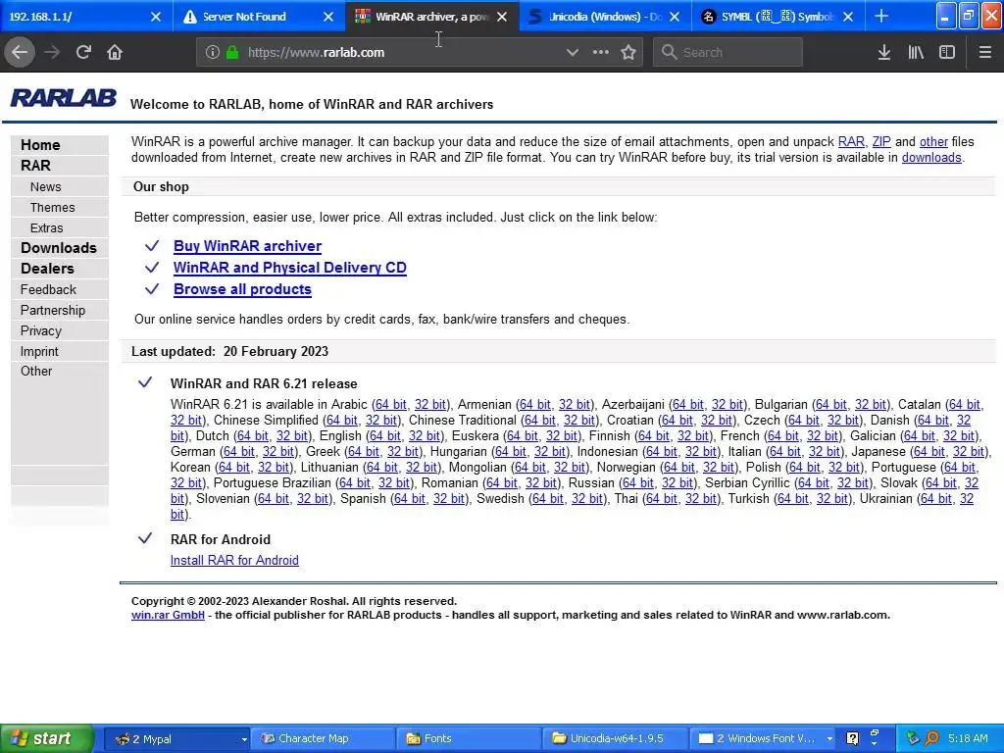Image resolution: width=1004 pixels, height=753 pixels.
Task: Open the Privacy sidebar item
Action: pos(41,330)
